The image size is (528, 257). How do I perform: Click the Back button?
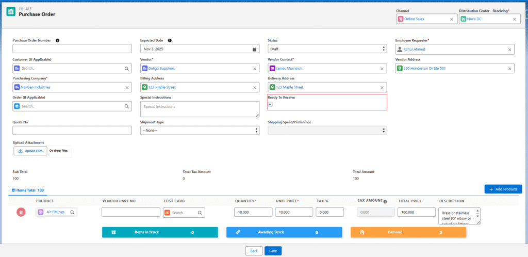click(254, 251)
